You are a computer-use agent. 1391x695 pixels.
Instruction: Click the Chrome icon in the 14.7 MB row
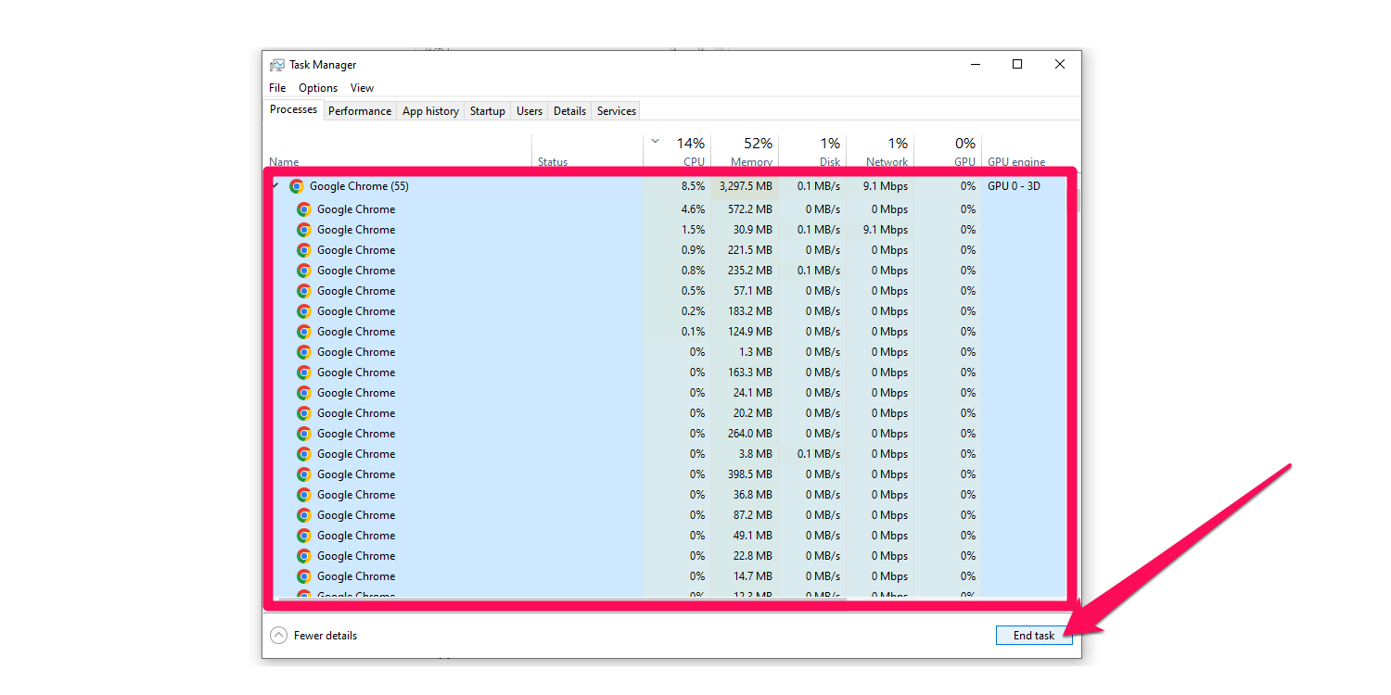coord(304,576)
